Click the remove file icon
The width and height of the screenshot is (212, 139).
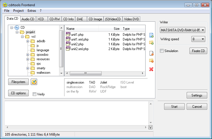[151, 53]
